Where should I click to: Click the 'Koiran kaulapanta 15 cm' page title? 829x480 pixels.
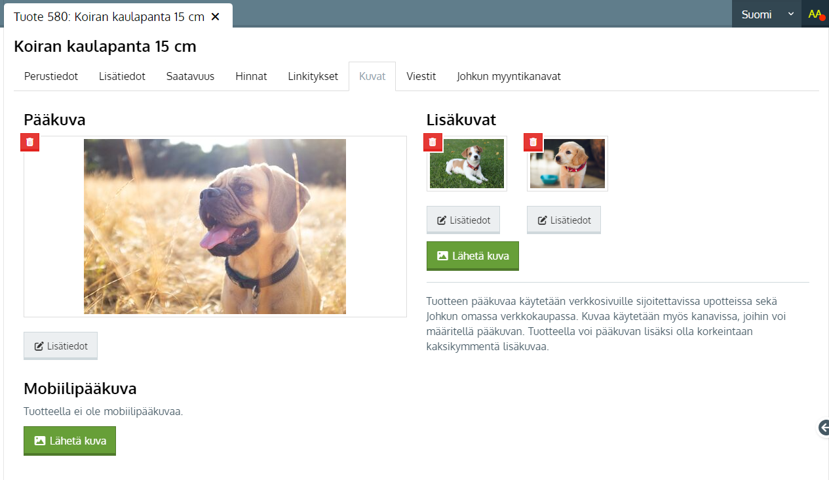click(x=105, y=47)
